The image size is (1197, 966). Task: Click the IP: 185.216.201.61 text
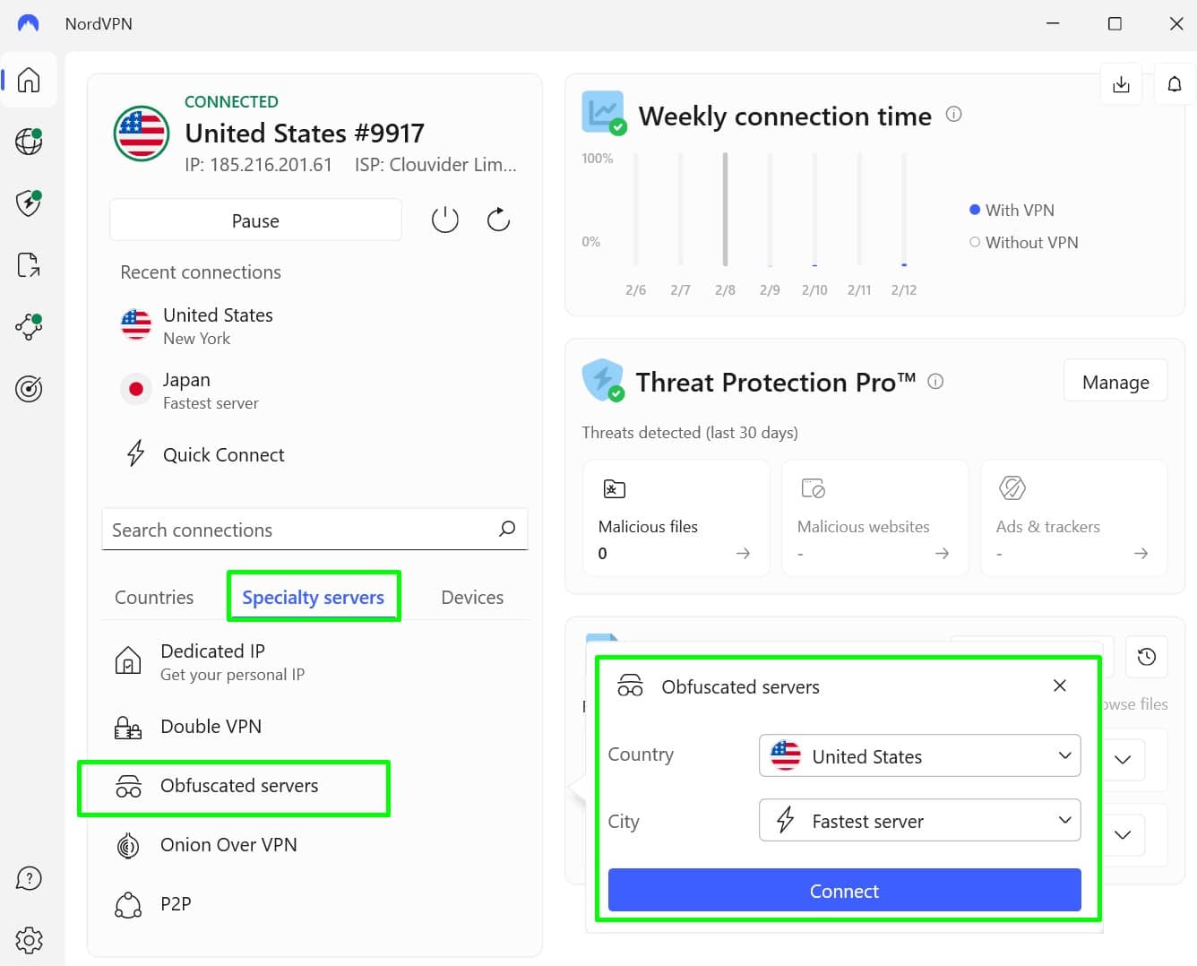point(258,165)
